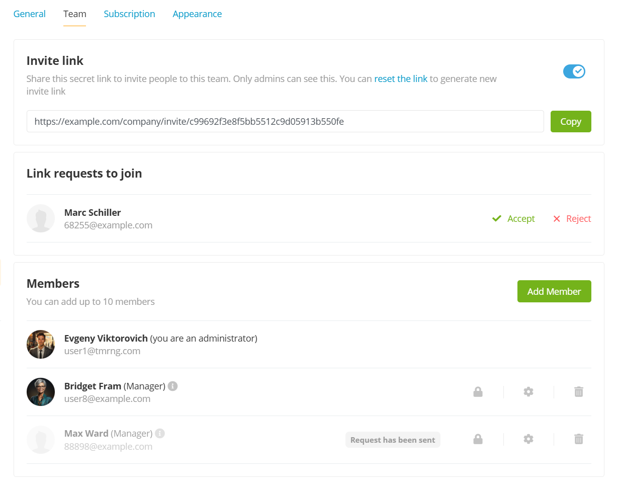The image size is (618, 490).
Task: Remove Max Ward with trash icon
Action: [579, 439]
